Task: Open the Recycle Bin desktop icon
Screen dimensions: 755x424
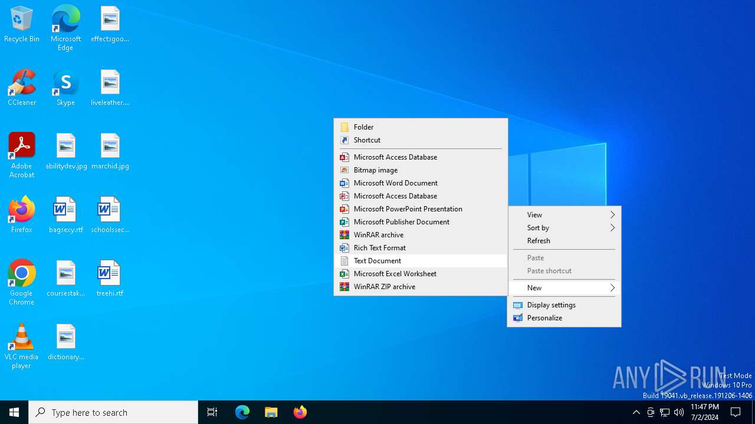Action: click(x=22, y=25)
